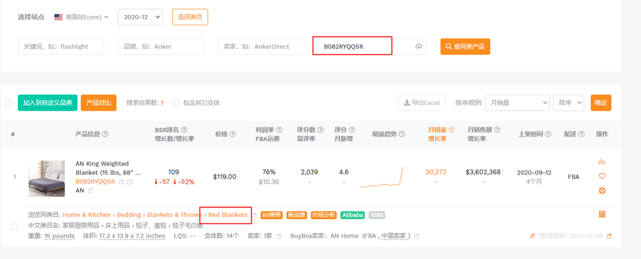Click the upload icon in ASIN field
This screenshot has width=641, height=259.
coord(419,47)
